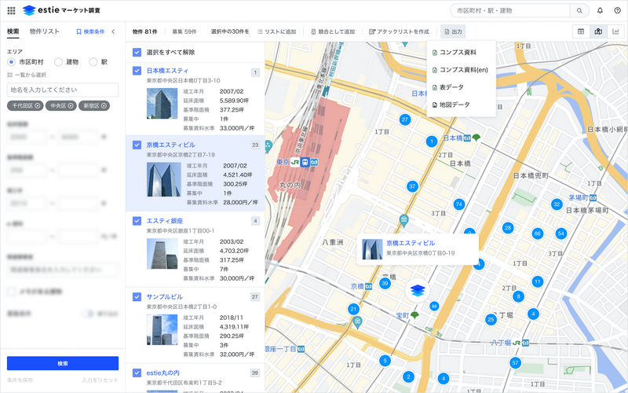Open the 出力 dropdown button
The height and width of the screenshot is (393, 628).
point(453,31)
